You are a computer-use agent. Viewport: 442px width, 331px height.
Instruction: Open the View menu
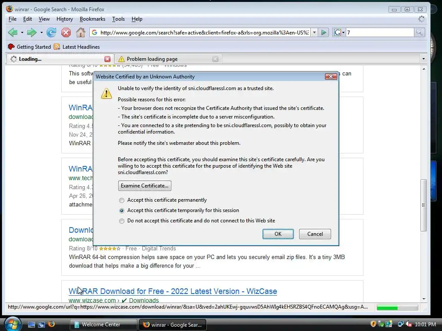[x=44, y=19]
